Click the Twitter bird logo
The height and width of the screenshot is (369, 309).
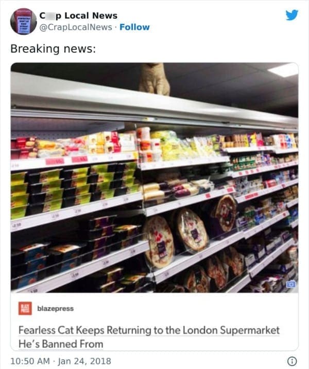tap(292, 15)
